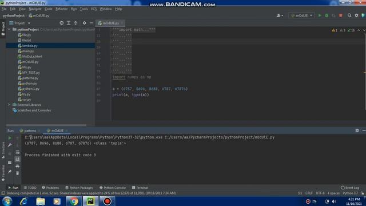Screen dimensions: 366x206
Task: Open MoDuLe.html in the project tree
Action: click(32, 57)
